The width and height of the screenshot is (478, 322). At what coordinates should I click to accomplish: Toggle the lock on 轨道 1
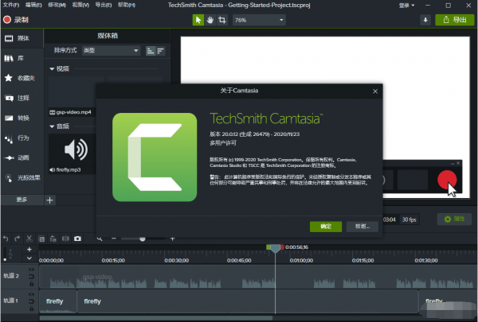(31, 307)
